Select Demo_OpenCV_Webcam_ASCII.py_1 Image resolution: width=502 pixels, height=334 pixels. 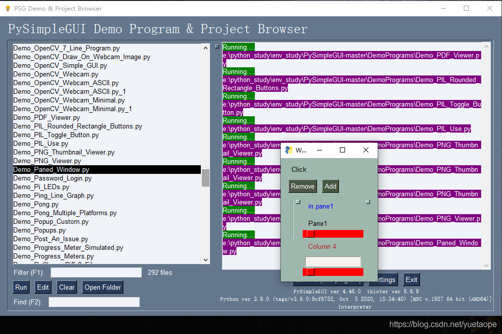coord(107,91)
